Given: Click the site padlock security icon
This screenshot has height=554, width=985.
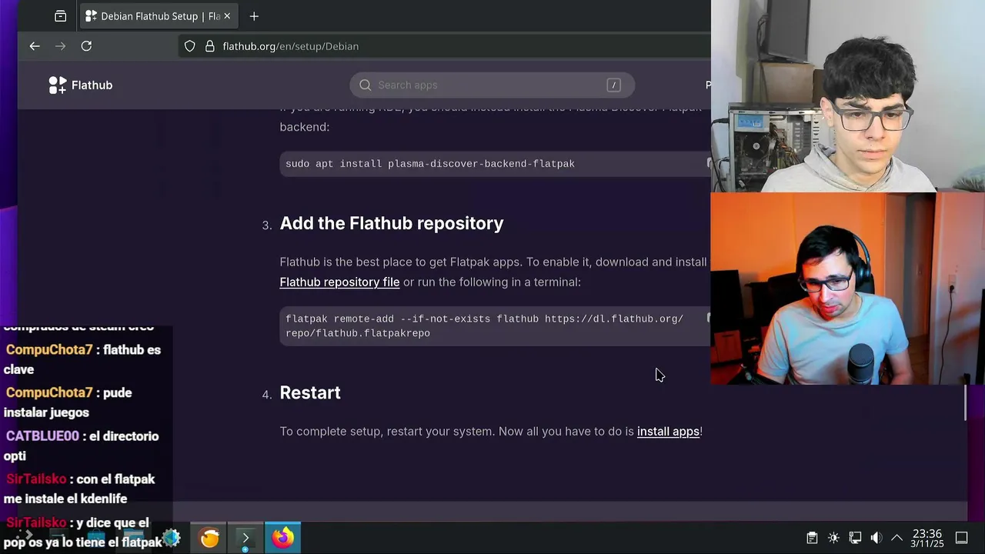Looking at the screenshot, I should [x=209, y=46].
